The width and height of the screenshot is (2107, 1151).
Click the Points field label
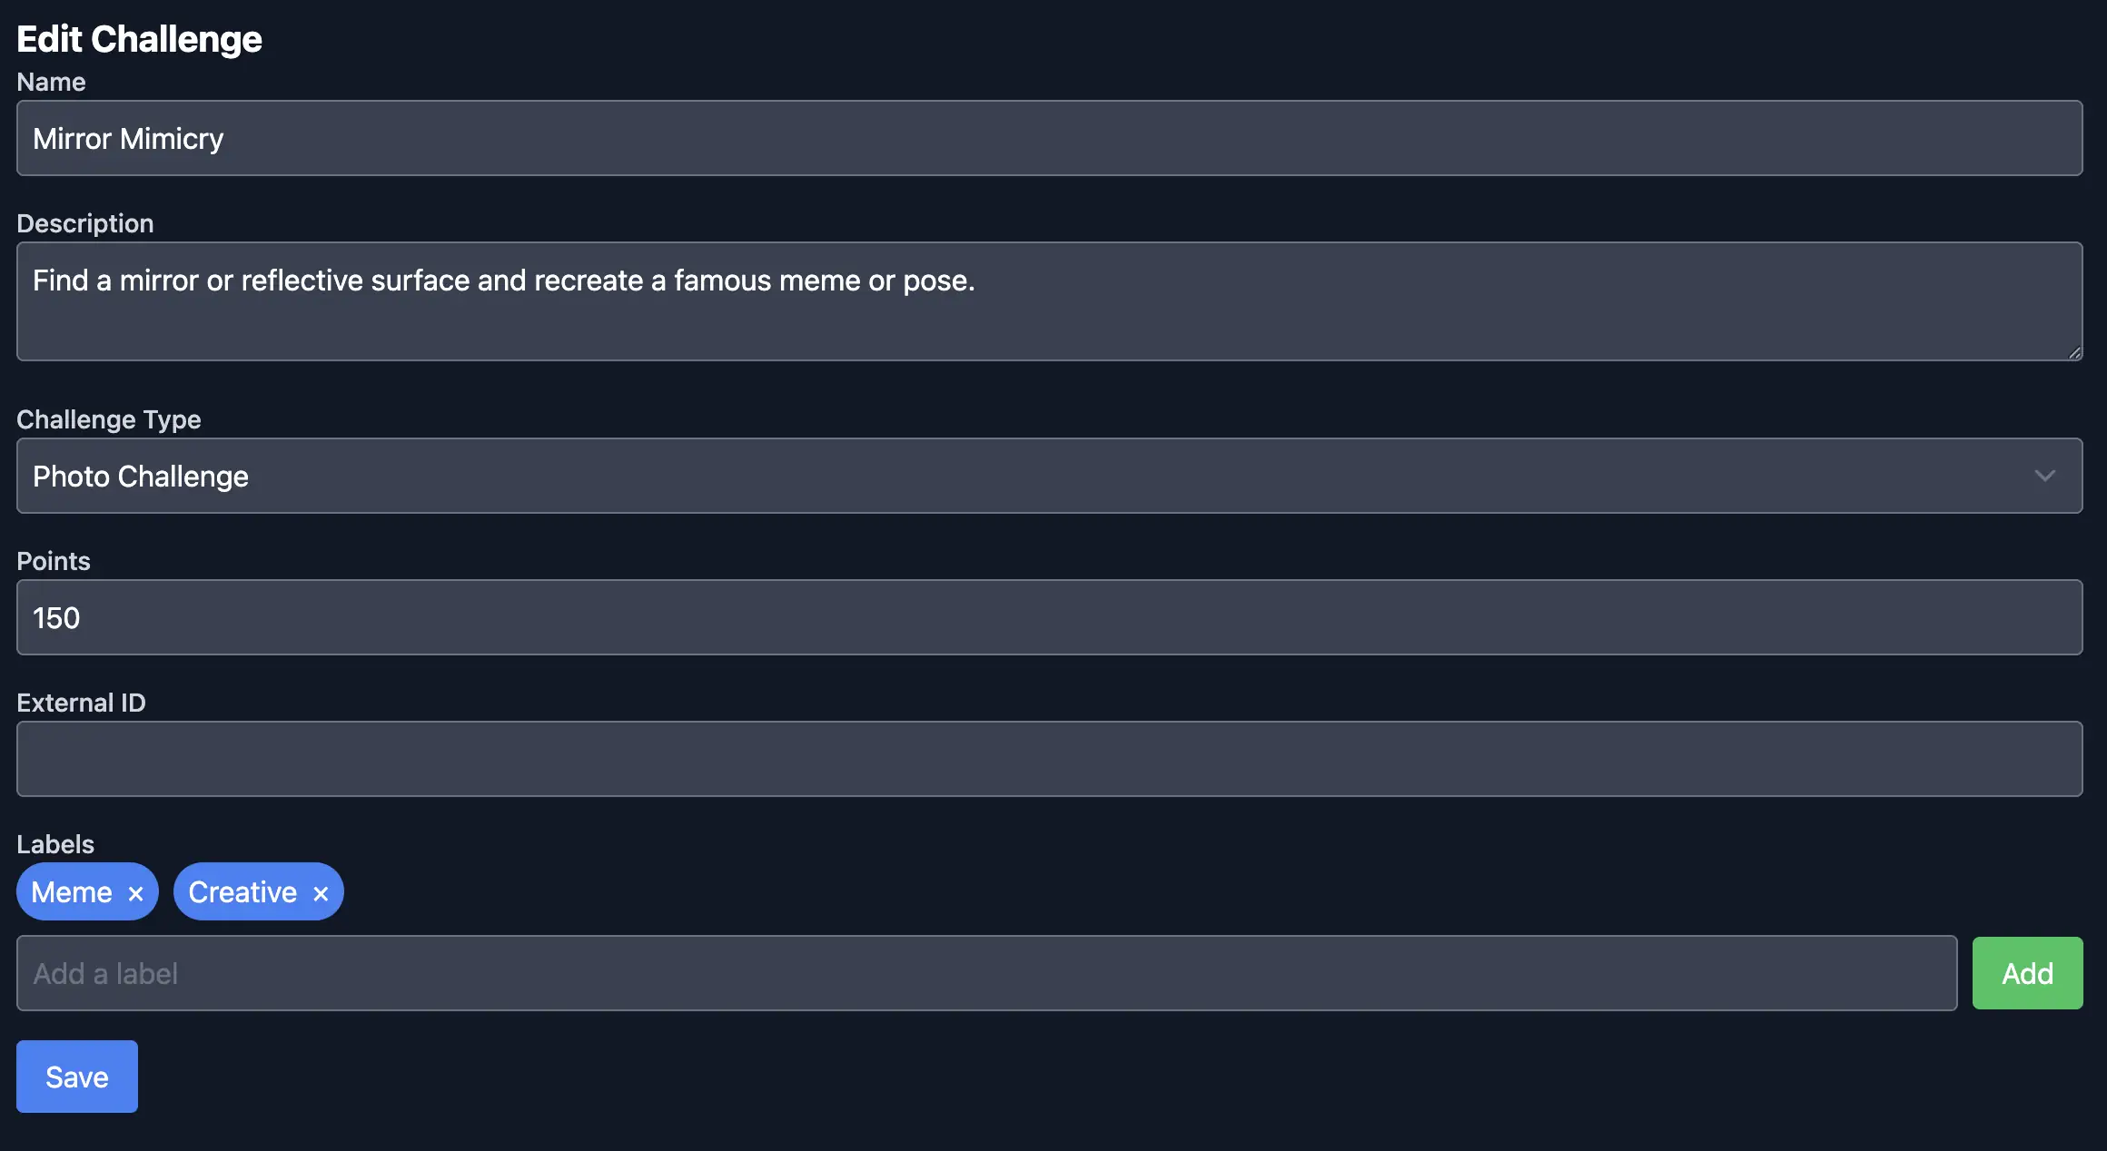54,561
